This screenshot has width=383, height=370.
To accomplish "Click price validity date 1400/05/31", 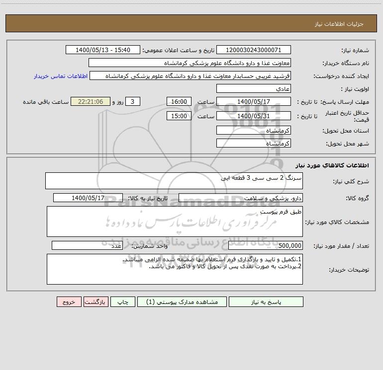I will point(254,116).
